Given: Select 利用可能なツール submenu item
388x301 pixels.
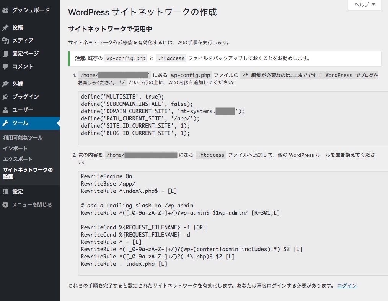Looking at the screenshot, I should point(23,138).
